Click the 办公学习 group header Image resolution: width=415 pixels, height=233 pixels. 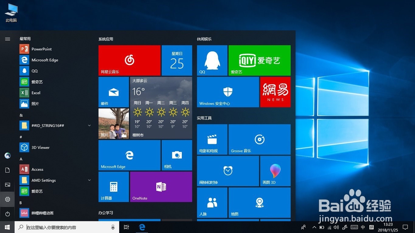click(106, 213)
